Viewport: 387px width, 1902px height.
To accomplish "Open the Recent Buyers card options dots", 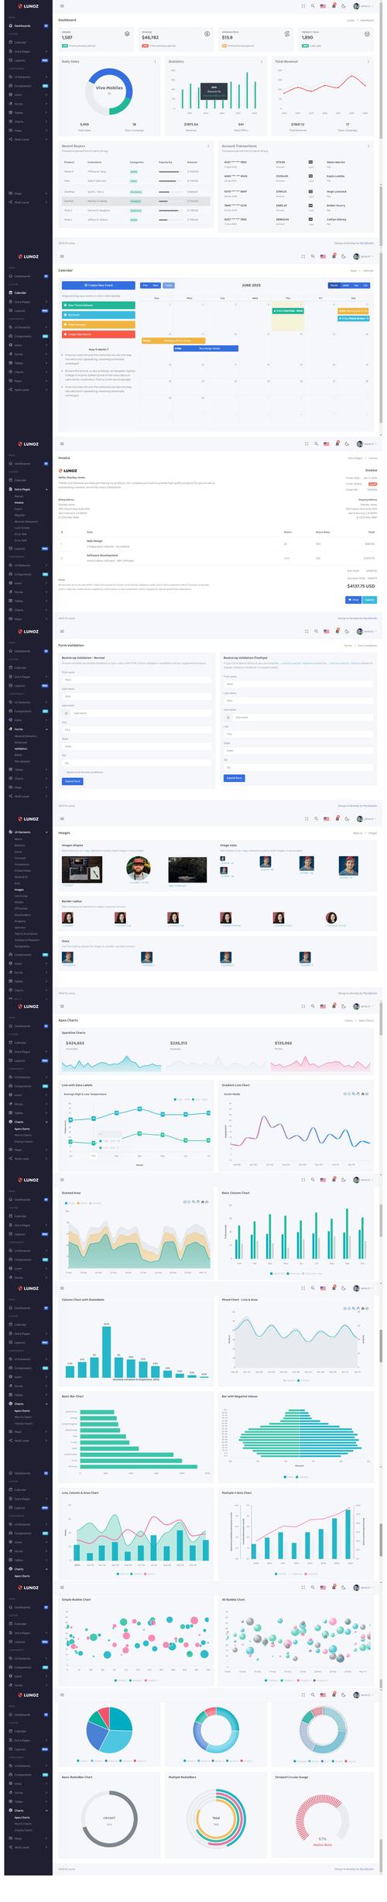I will [x=208, y=146].
